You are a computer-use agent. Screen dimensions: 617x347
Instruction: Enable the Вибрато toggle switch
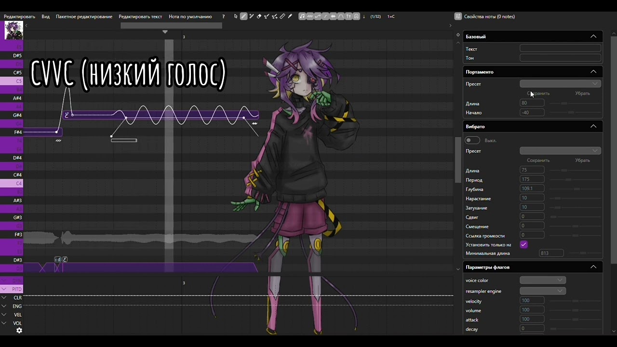pos(472,140)
